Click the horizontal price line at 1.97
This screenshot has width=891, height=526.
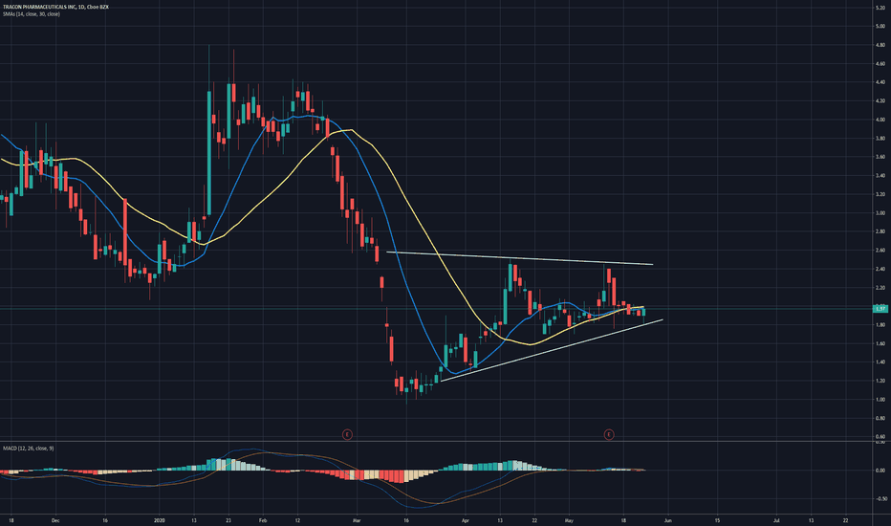click(436, 309)
